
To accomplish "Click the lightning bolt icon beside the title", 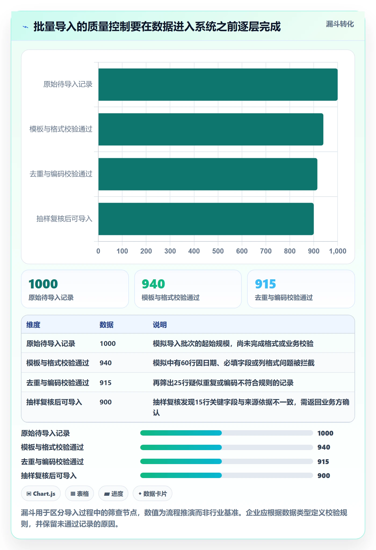I will pyautogui.click(x=26, y=27).
